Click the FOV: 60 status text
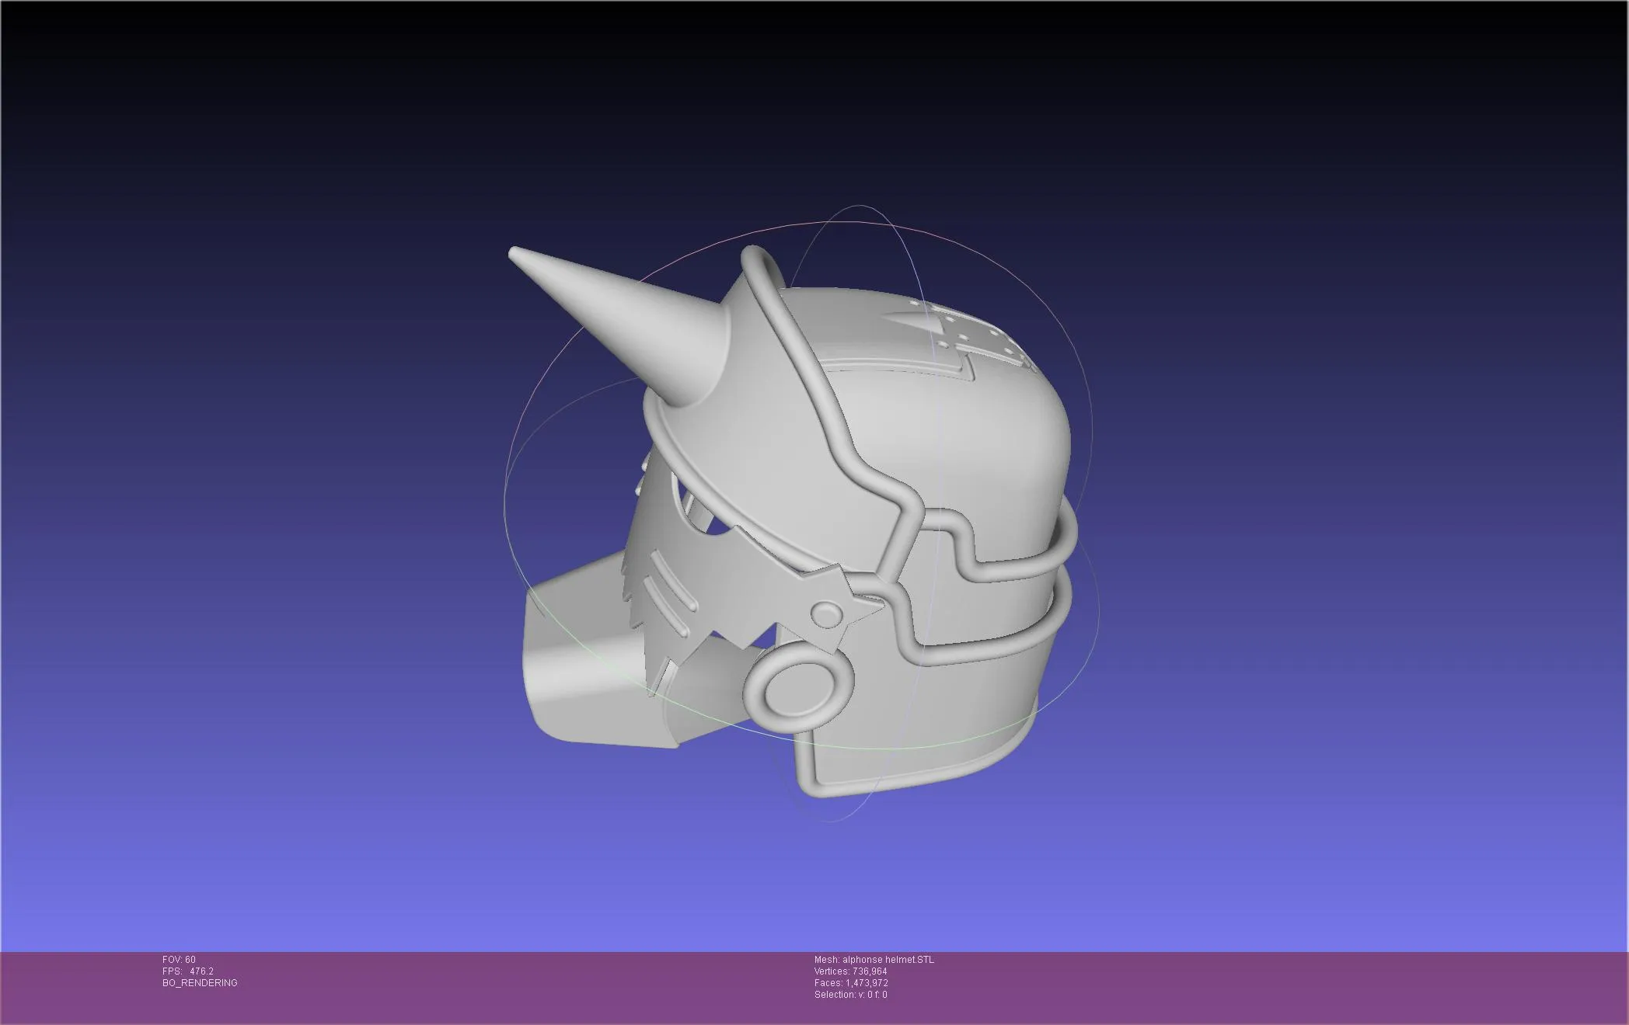Screen dimensions: 1629x1025 [x=179, y=960]
